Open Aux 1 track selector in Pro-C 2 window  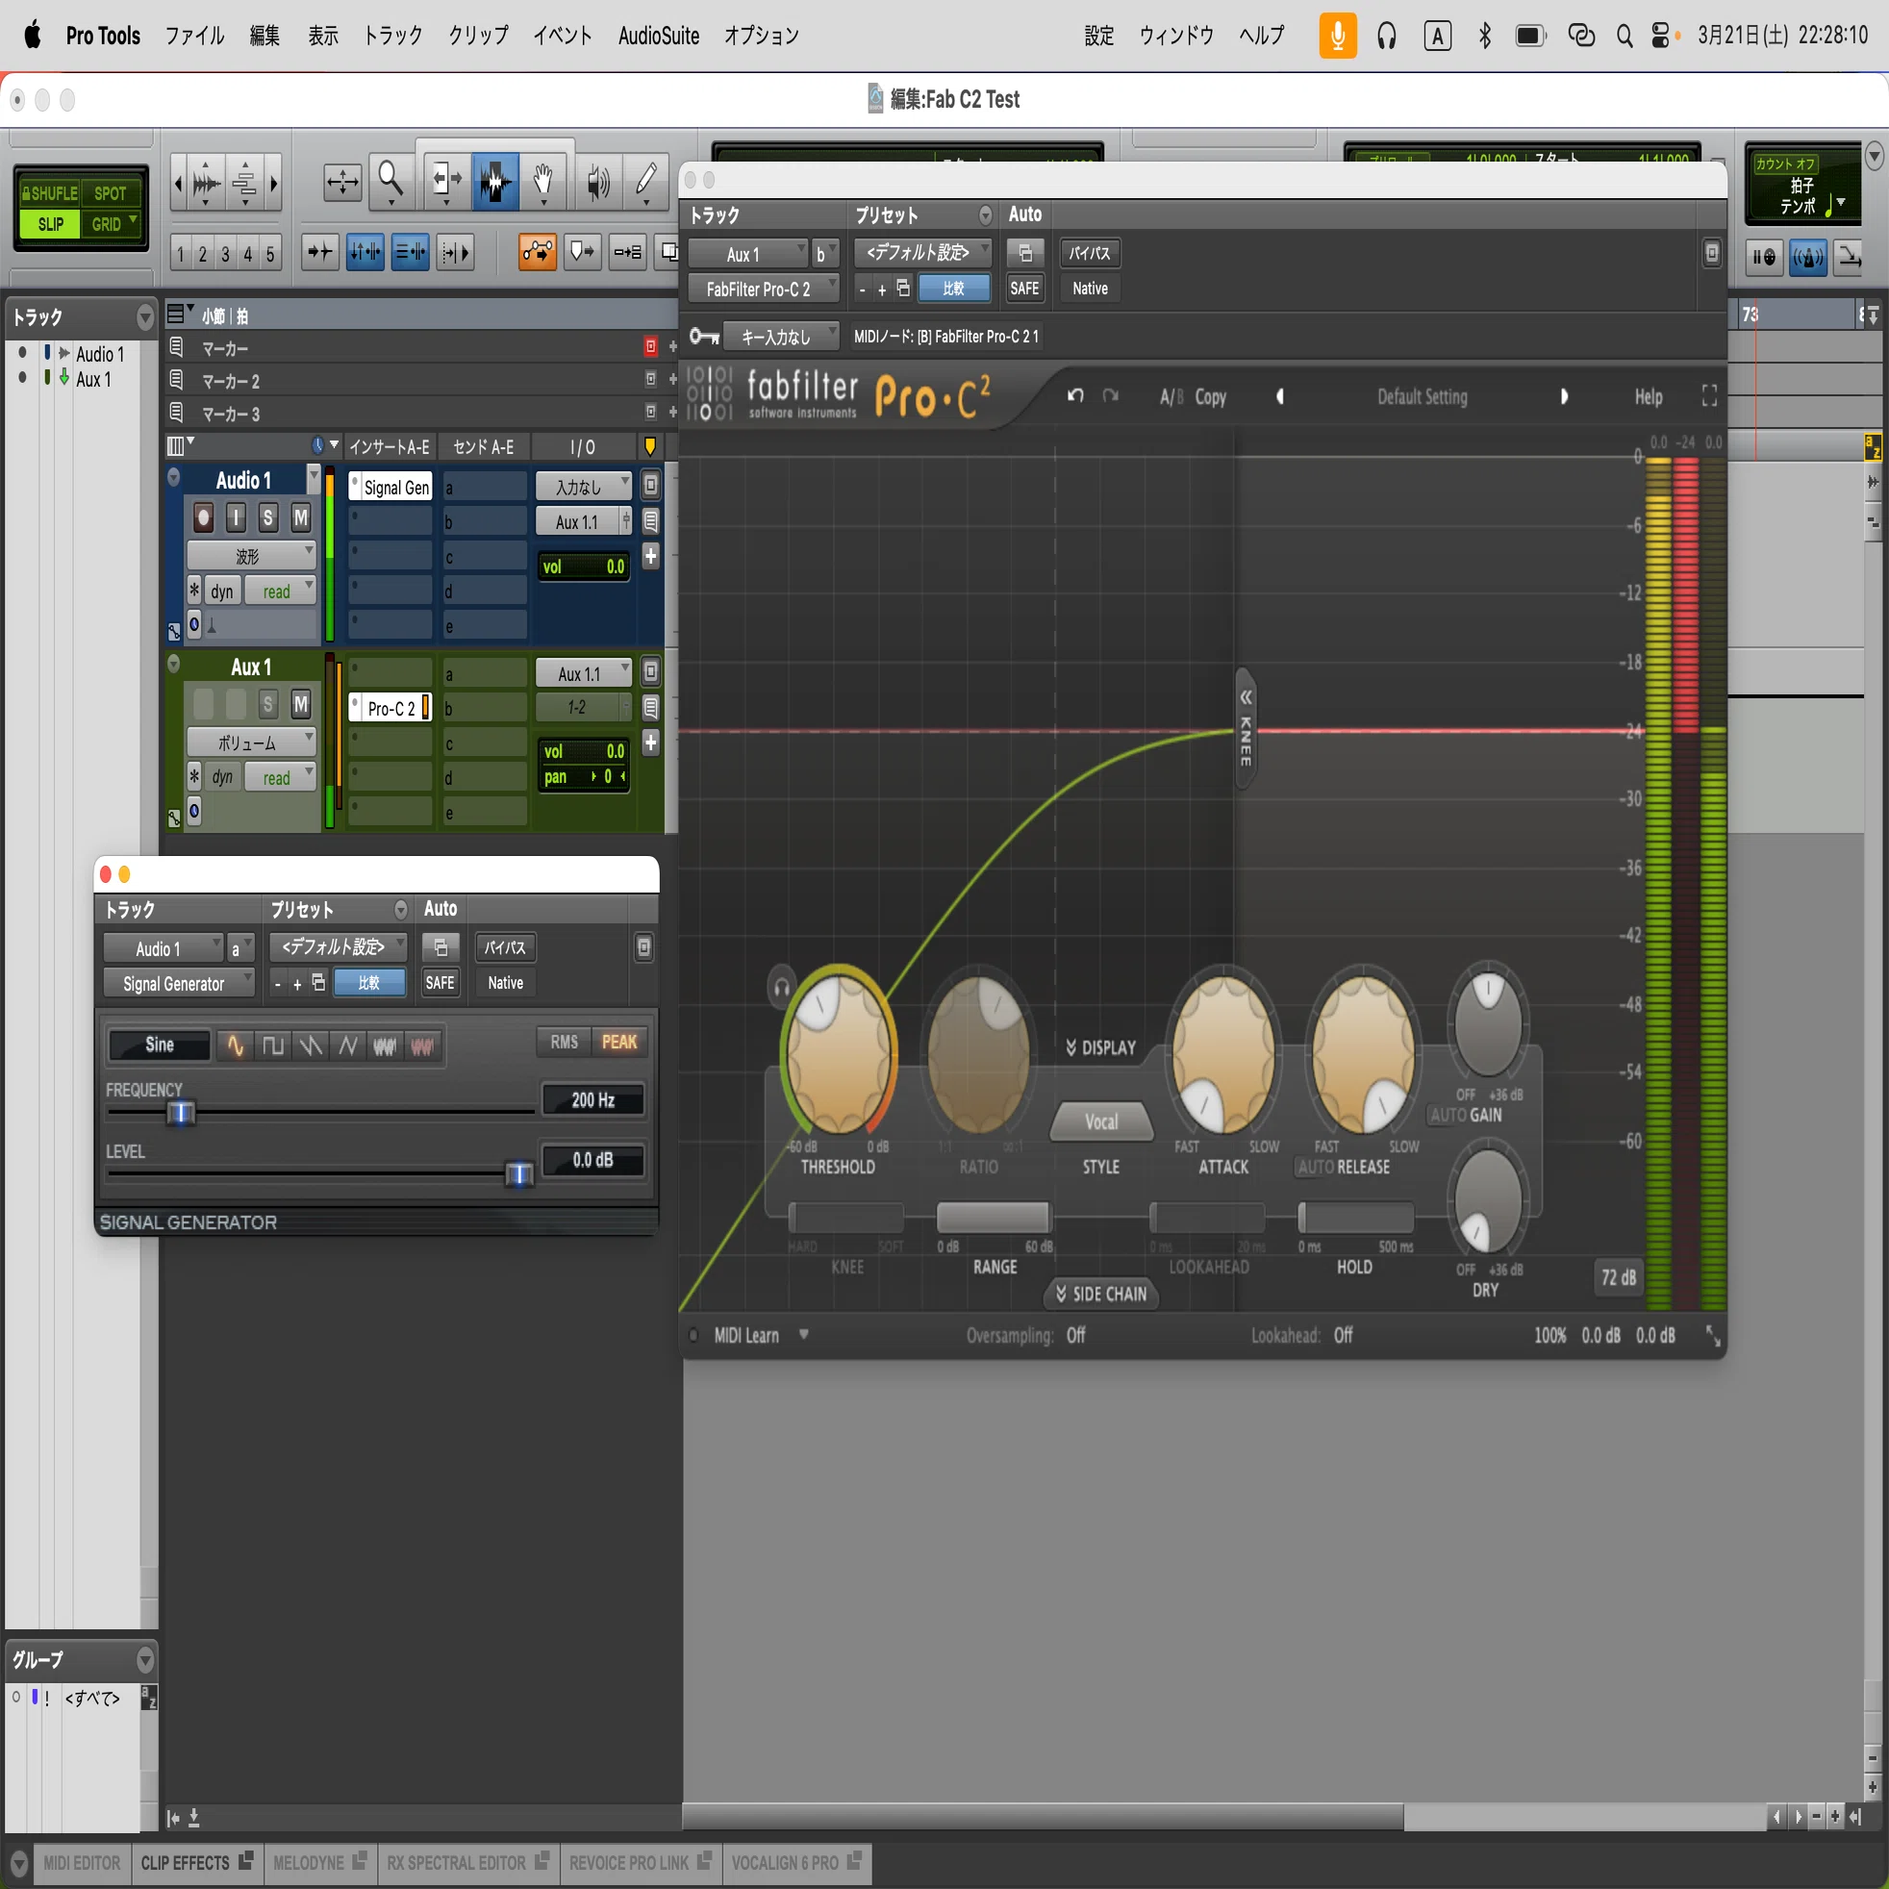tap(748, 254)
